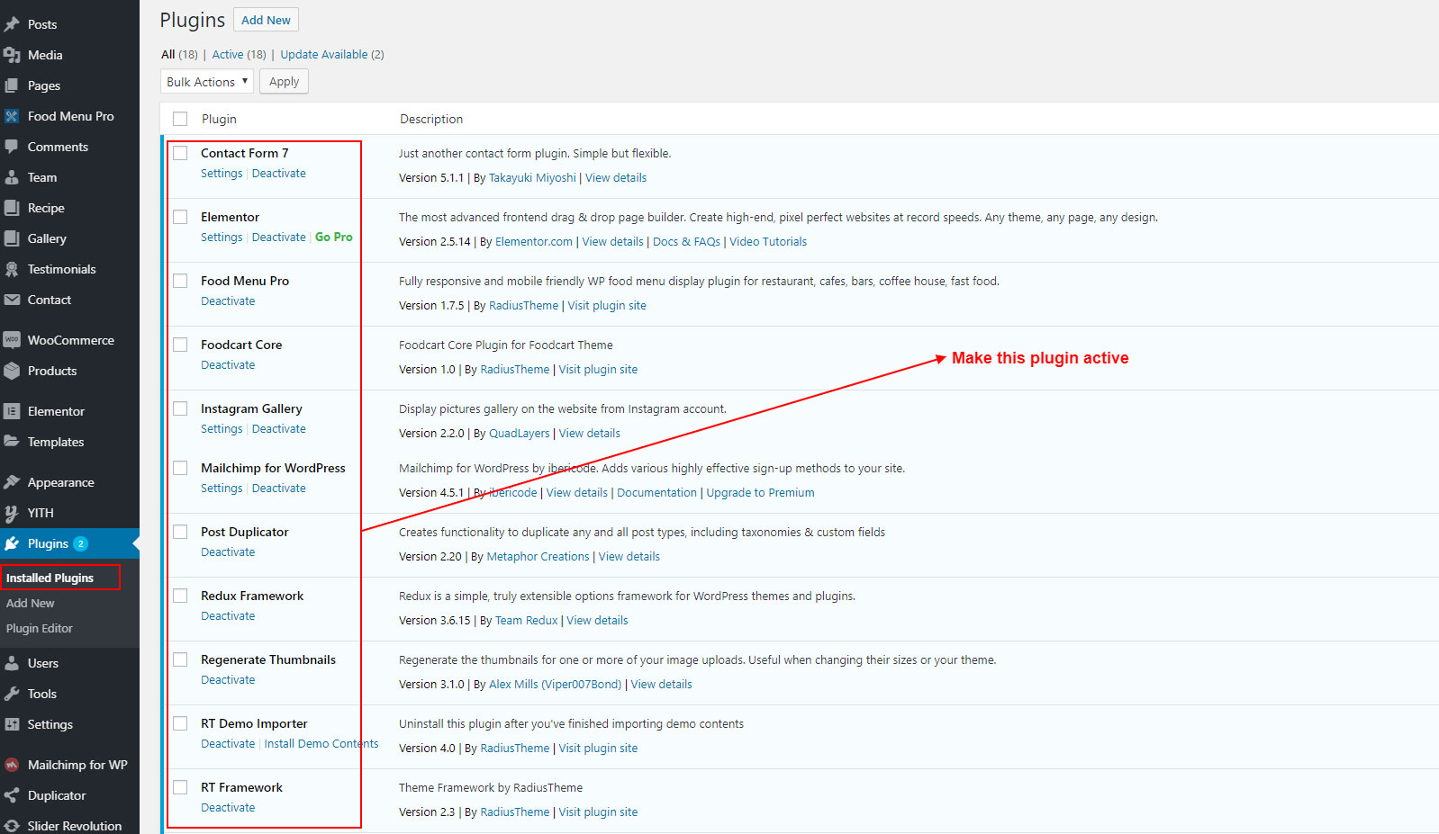
Task: Check the Contact Form 7 checkbox
Action: click(180, 153)
